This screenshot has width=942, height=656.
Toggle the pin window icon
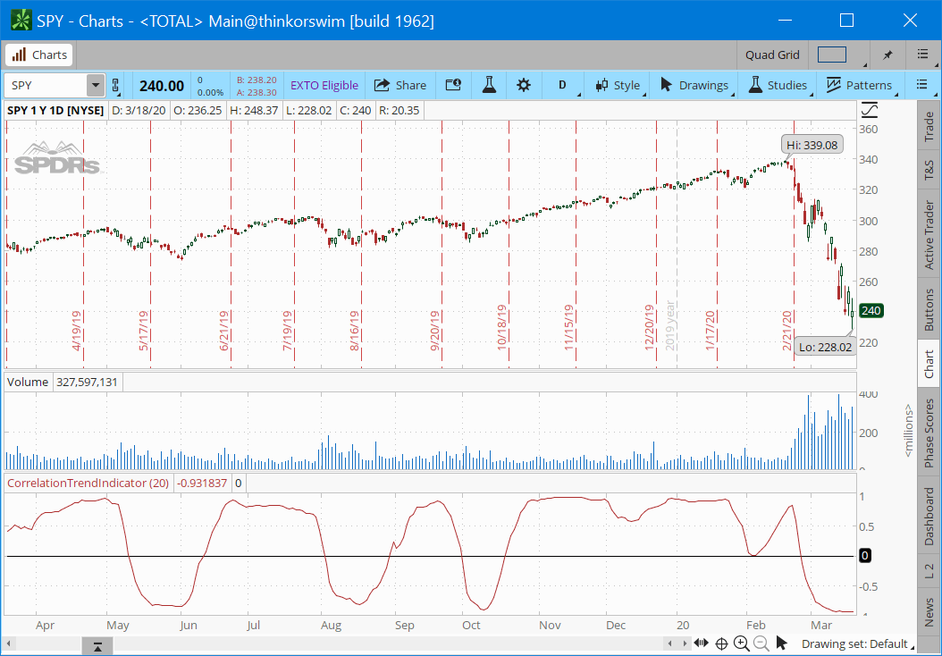(x=887, y=55)
